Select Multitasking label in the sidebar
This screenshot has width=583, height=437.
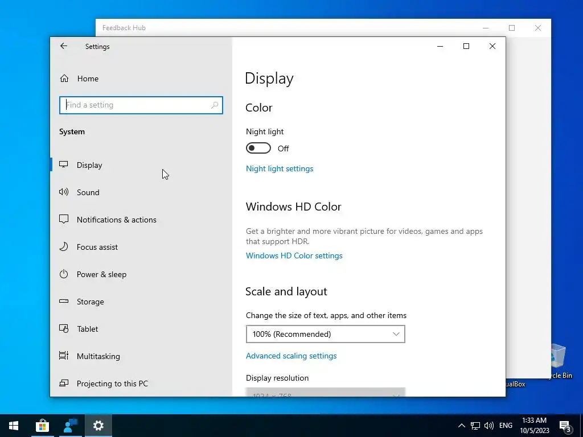98,356
